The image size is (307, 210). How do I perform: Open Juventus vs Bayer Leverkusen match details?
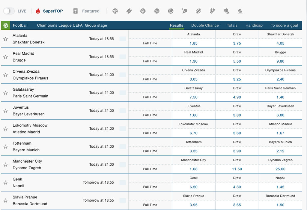point(28,111)
